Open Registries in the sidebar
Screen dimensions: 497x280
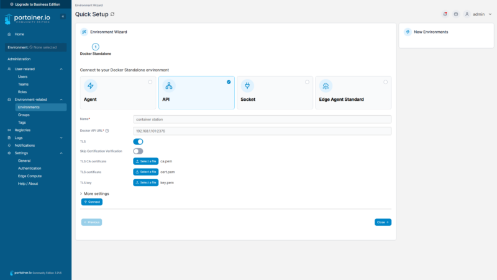22,130
